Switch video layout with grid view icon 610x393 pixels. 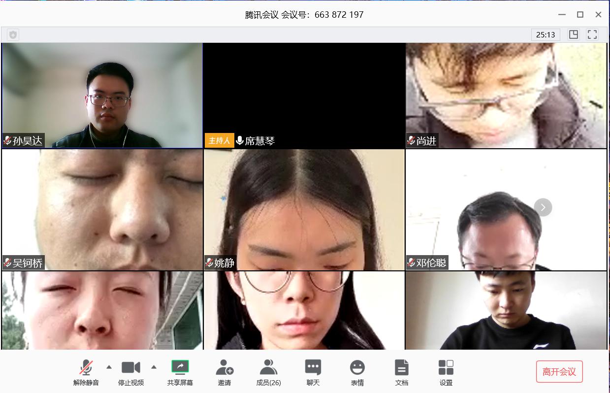point(574,34)
